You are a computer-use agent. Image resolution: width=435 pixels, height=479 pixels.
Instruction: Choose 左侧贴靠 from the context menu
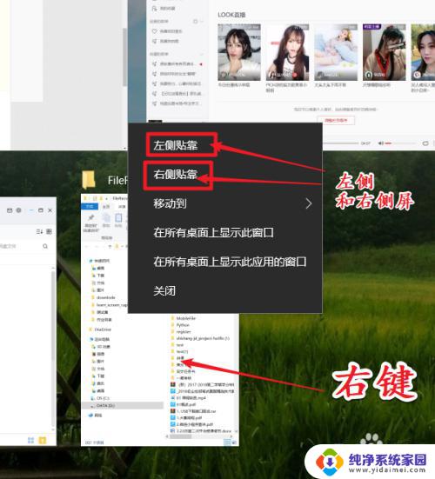tap(176, 145)
